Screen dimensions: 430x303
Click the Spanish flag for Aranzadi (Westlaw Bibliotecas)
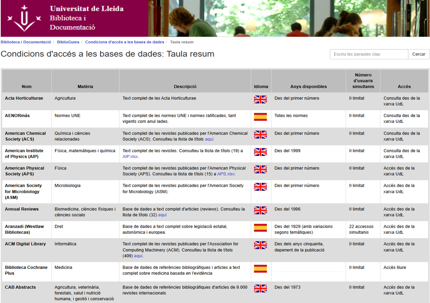click(261, 228)
